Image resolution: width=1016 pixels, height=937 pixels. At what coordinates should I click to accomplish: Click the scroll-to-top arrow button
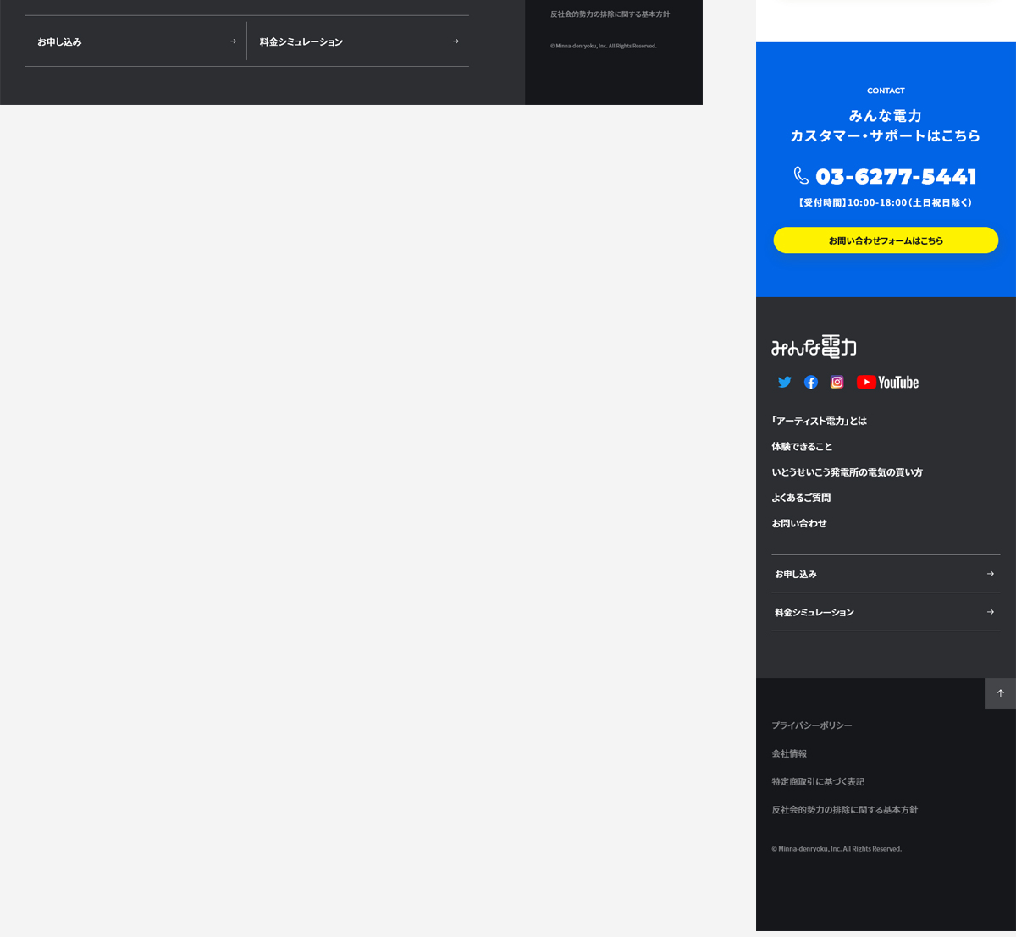click(1000, 693)
